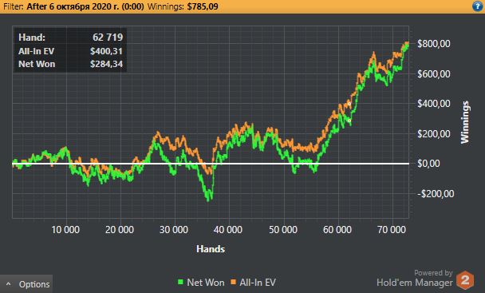Select the All-In EV data point marker

[x=349, y=104]
